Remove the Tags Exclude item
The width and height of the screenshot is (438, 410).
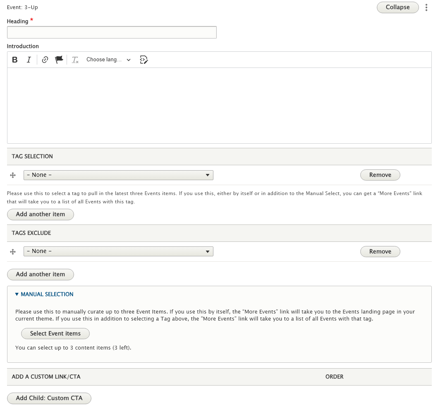pos(380,251)
